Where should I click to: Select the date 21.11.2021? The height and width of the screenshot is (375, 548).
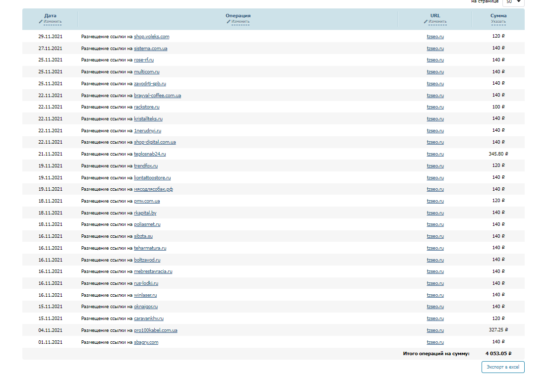click(x=50, y=154)
